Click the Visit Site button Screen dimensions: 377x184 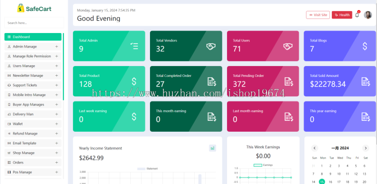[x=318, y=15]
